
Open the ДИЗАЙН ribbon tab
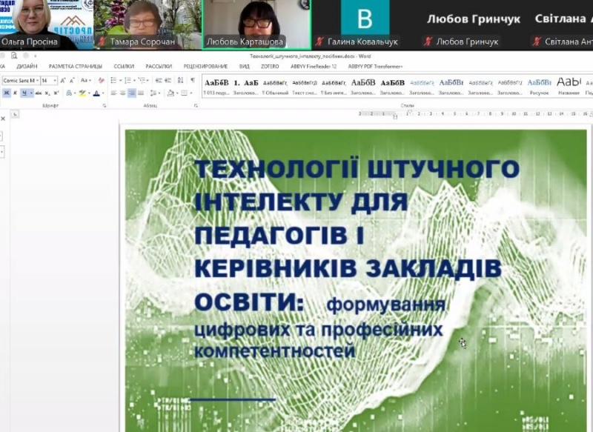(x=27, y=66)
